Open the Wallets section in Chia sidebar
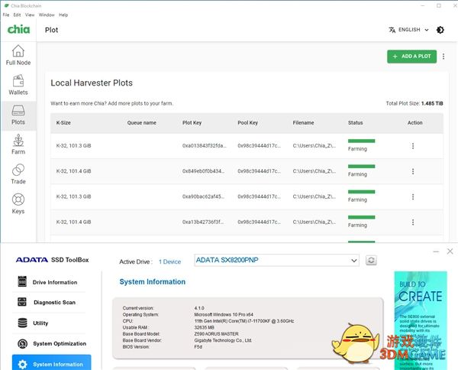The image size is (458, 370). point(18,85)
